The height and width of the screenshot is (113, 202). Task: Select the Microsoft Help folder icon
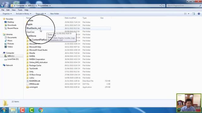27,47
